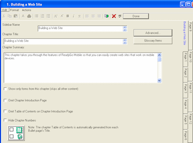Tick the checkbox beside the green image icon
The width and height of the screenshot is (193, 143).
[11, 130]
